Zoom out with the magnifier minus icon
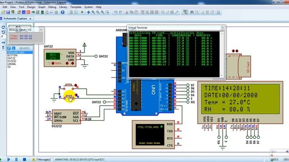This screenshot has height=162, width=289. [x=98, y=12]
